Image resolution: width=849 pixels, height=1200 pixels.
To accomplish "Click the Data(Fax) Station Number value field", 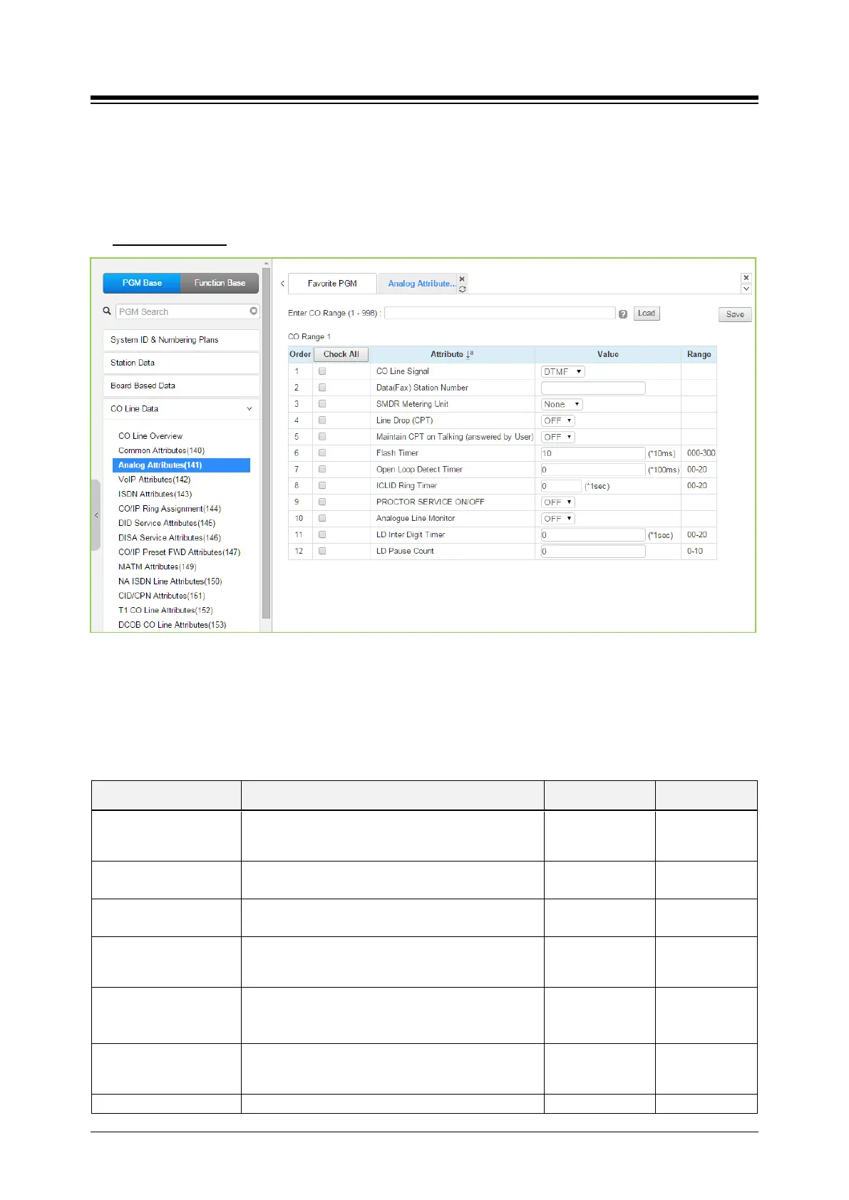I will 593,388.
